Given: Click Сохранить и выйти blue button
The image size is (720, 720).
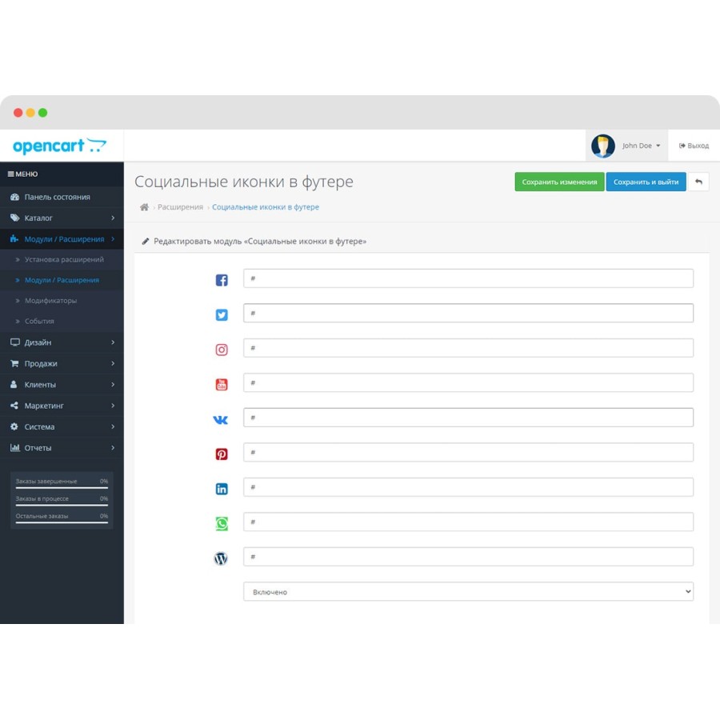Looking at the screenshot, I should coord(646,182).
